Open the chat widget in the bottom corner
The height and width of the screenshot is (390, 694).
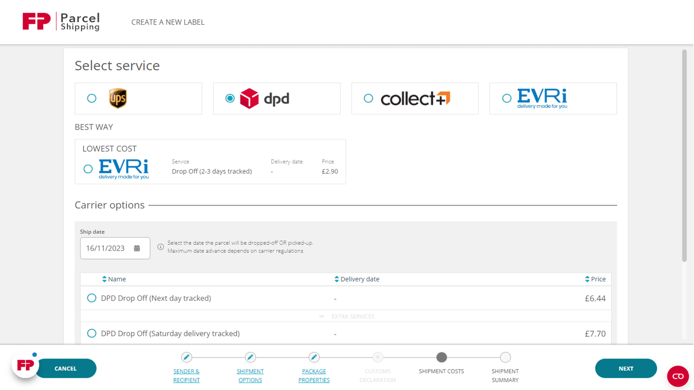678,377
